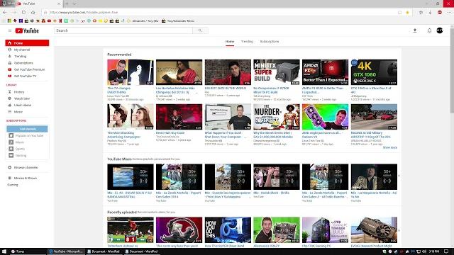Open the Action Center icon in taskbar
The width and height of the screenshot is (454, 255).
click(446, 251)
